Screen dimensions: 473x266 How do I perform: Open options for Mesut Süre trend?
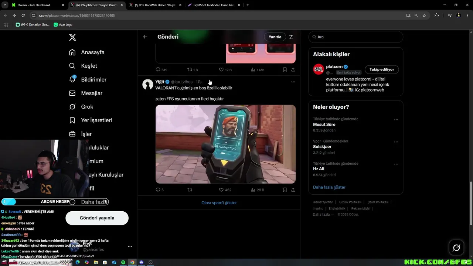click(396, 120)
